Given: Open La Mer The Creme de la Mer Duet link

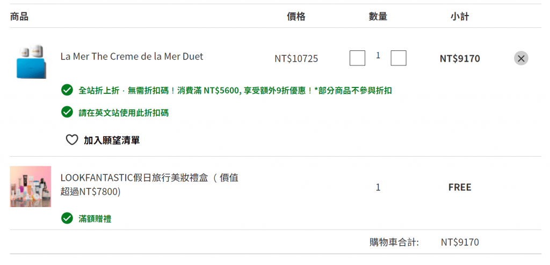Looking at the screenshot, I should click(132, 56).
